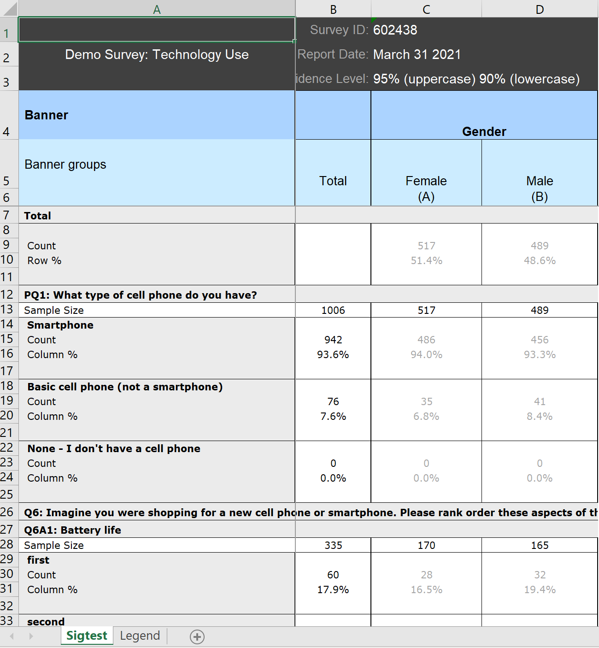Click Q6A1 male sample size 165
Image resolution: width=599 pixels, height=648 pixels.
click(540, 545)
